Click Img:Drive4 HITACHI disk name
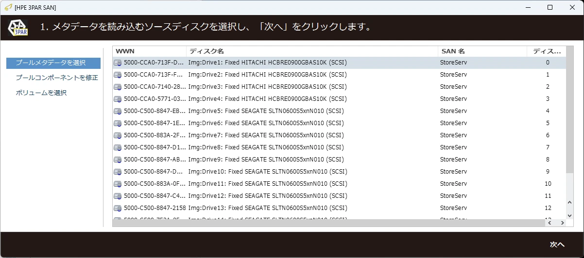Screen dimensions: 584x258 268,99
